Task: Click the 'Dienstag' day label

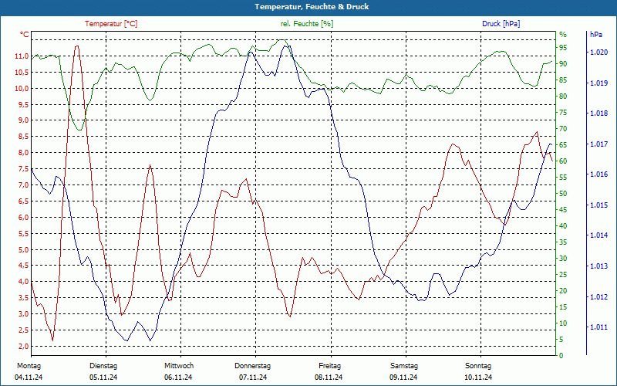Action: (x=103, y=366)
